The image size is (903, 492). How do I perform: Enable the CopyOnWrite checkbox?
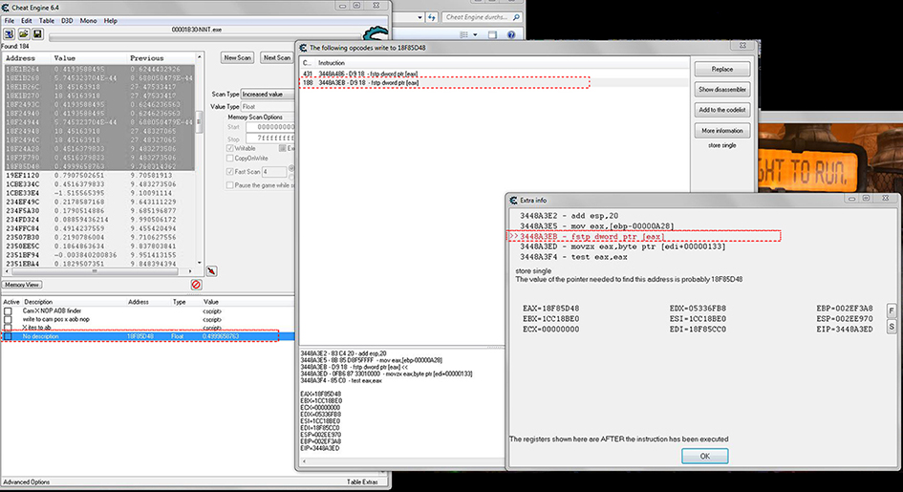point(229,160)
